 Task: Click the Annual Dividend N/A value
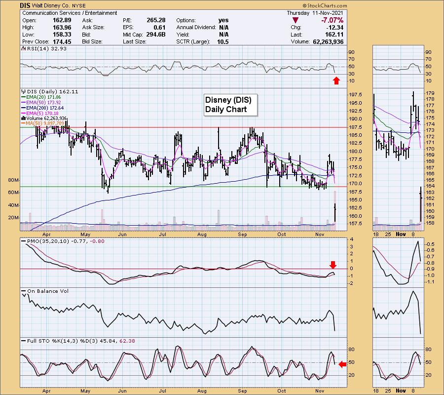click(223, 27)
